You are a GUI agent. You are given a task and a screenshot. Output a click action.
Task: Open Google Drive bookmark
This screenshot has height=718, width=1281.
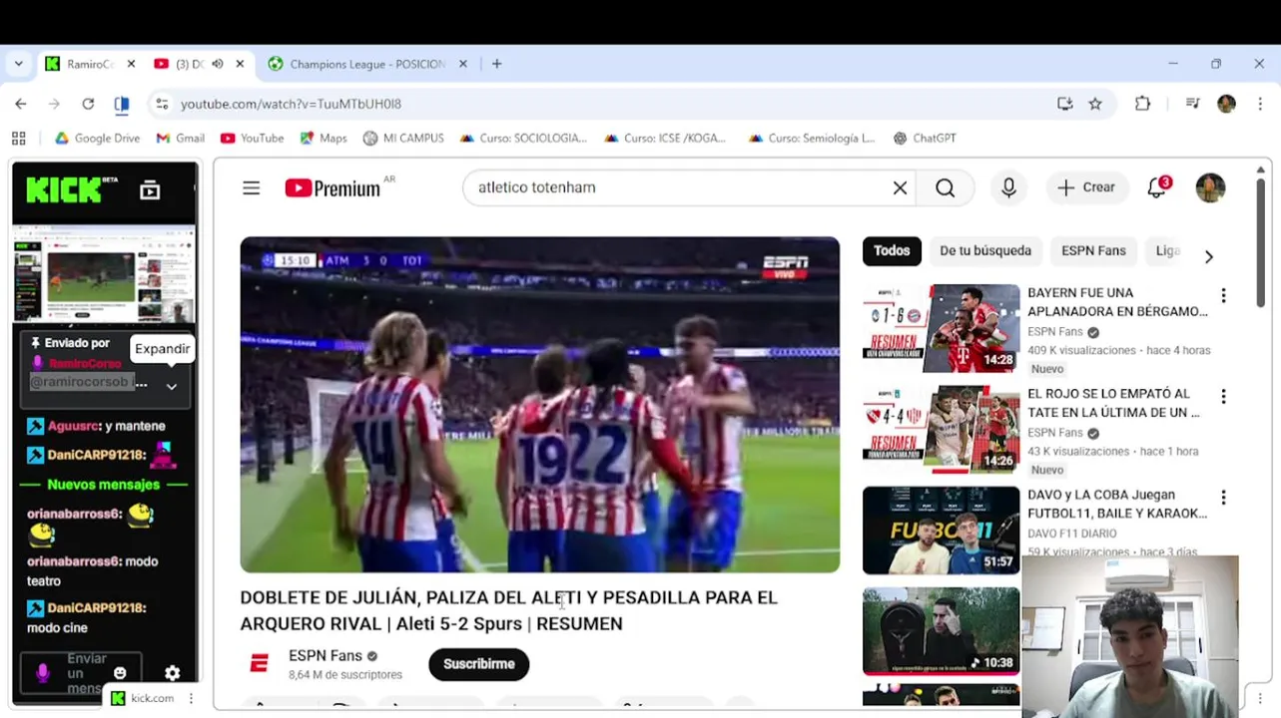coord(97,139)
